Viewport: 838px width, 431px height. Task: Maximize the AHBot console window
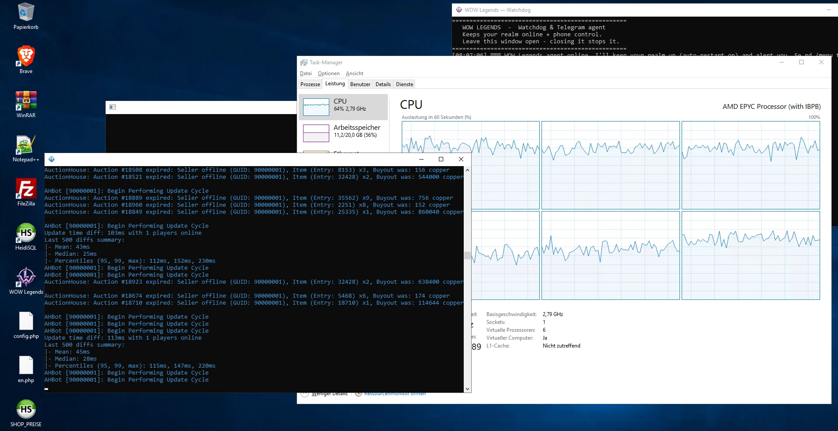[x=441, y=159]
